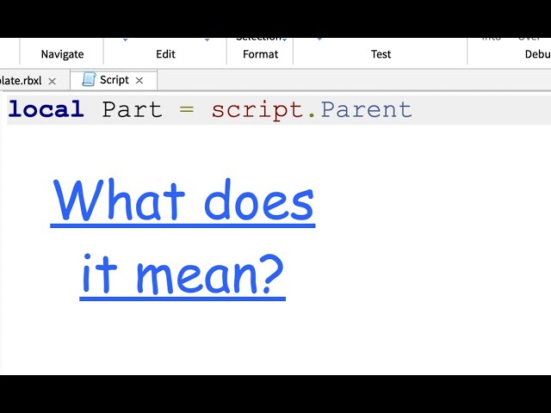Screen dimensions: 551x413
Task: Open the Selection dropdown arrow above Format
Action: point(284,40)
